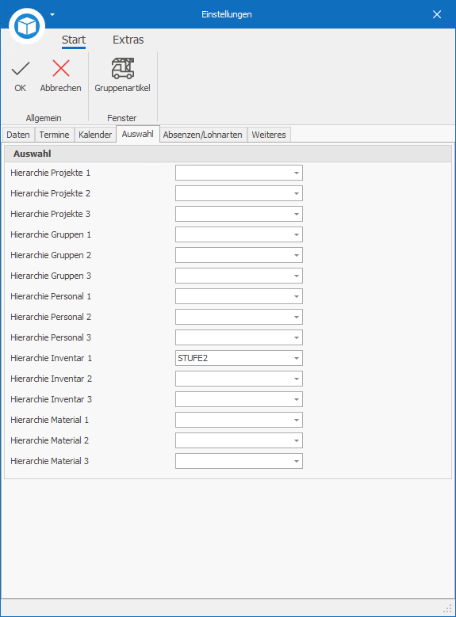Click the window resize grip in the status bar
The width and height of the screenshot is (456, 617).
(x=448, y=608)
